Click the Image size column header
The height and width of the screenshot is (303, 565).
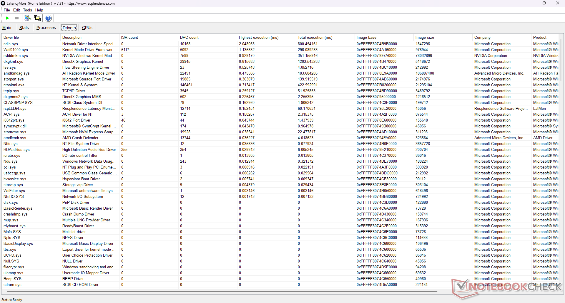pyautogui.click(x=443, y=37)
